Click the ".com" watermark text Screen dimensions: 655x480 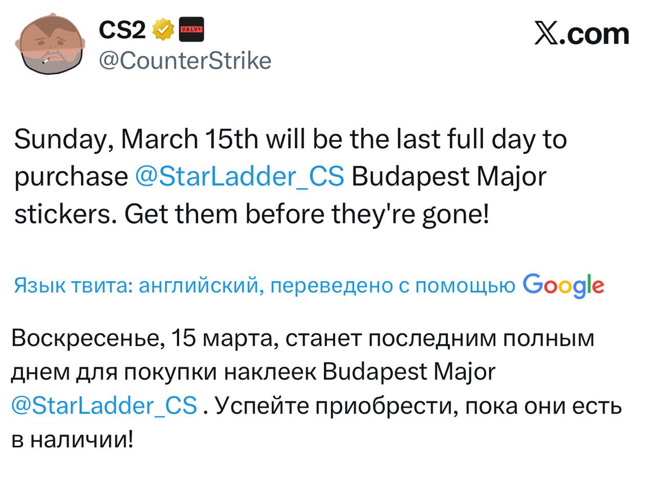coord(595,34)
